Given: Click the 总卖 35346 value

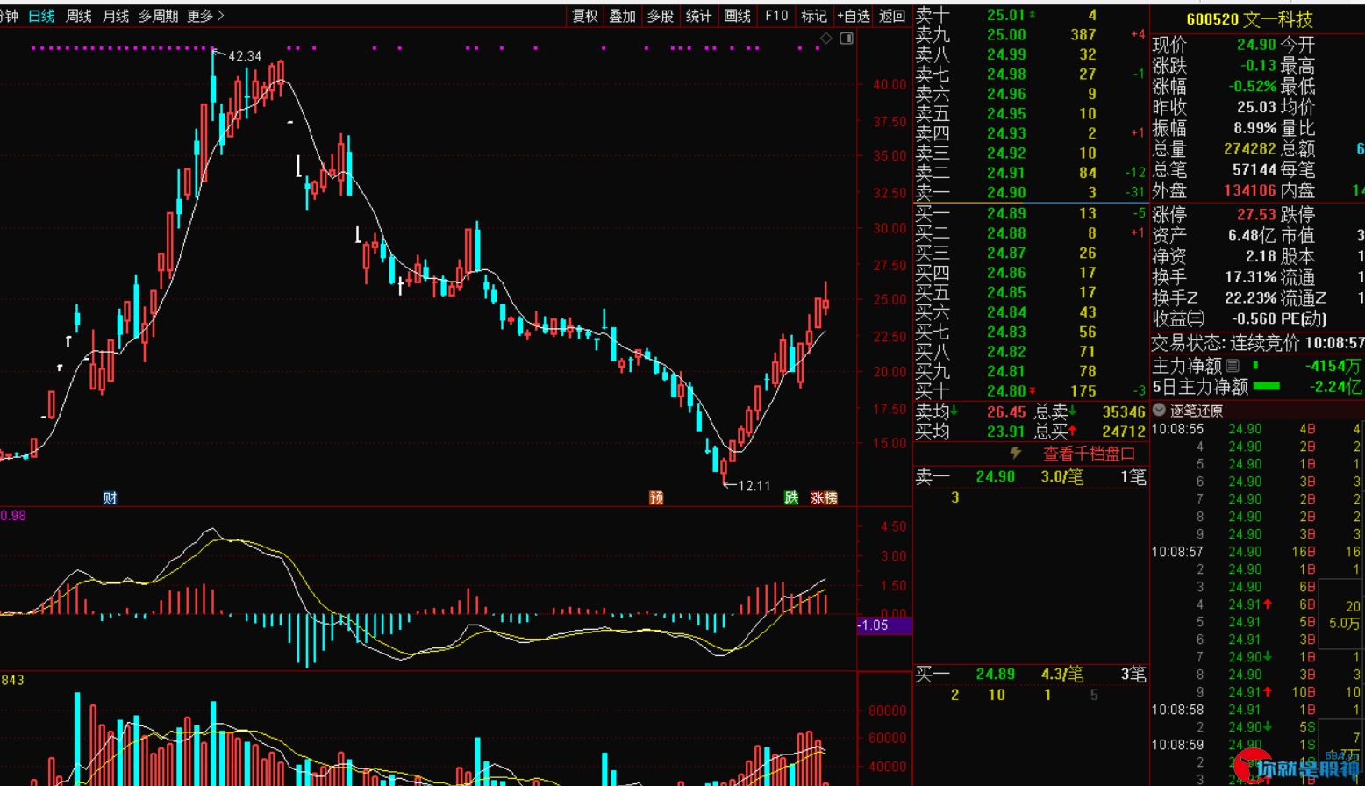Looking at the screenshot, I should (1124, 411).
